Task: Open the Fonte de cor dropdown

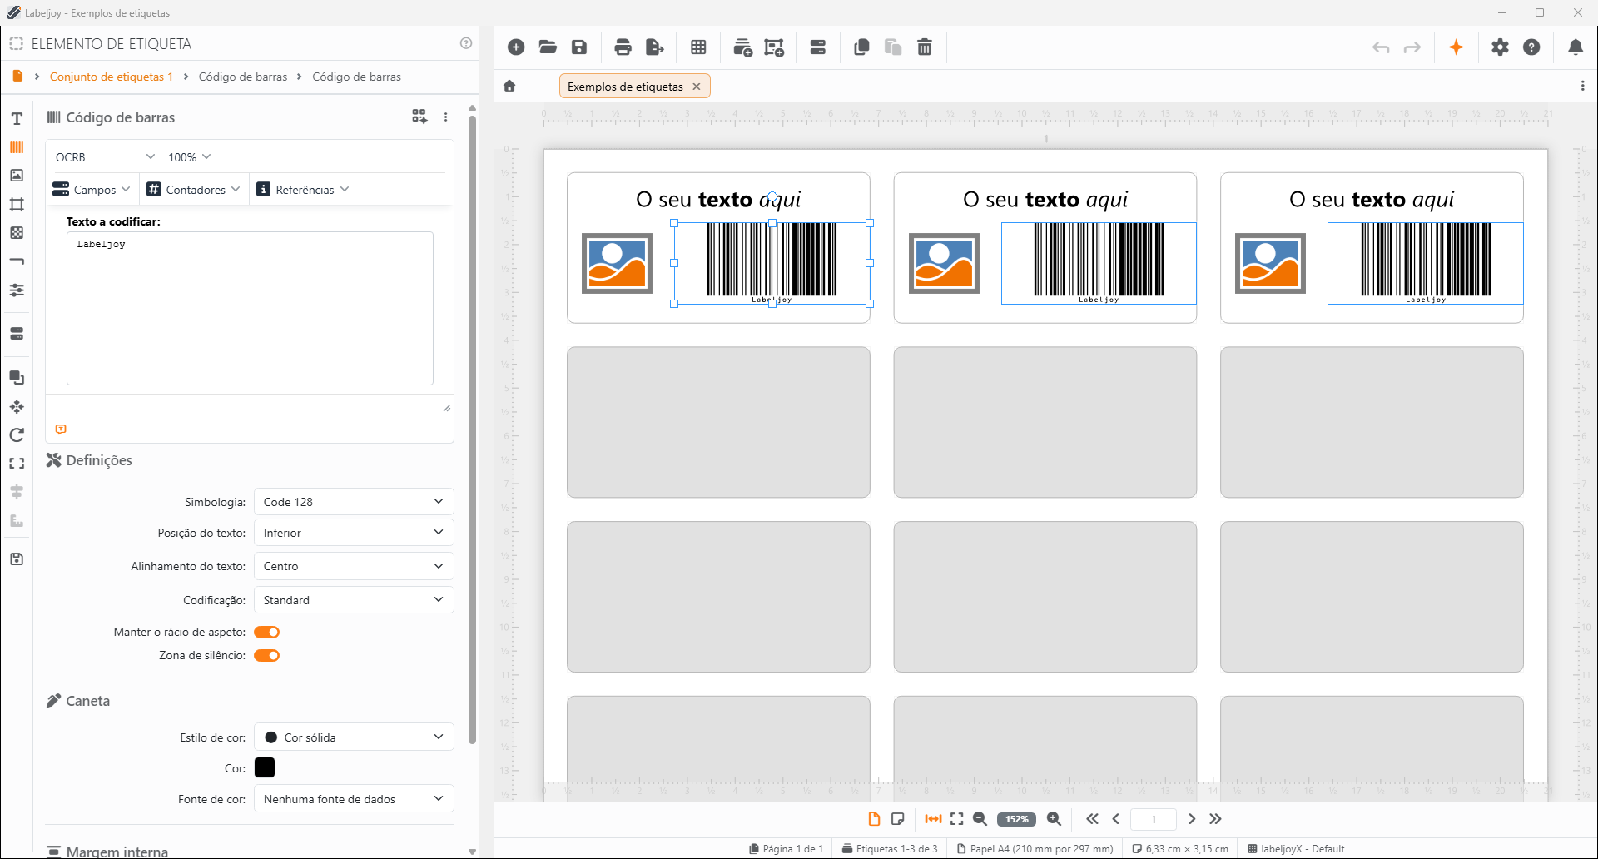Action: point(354,799)
